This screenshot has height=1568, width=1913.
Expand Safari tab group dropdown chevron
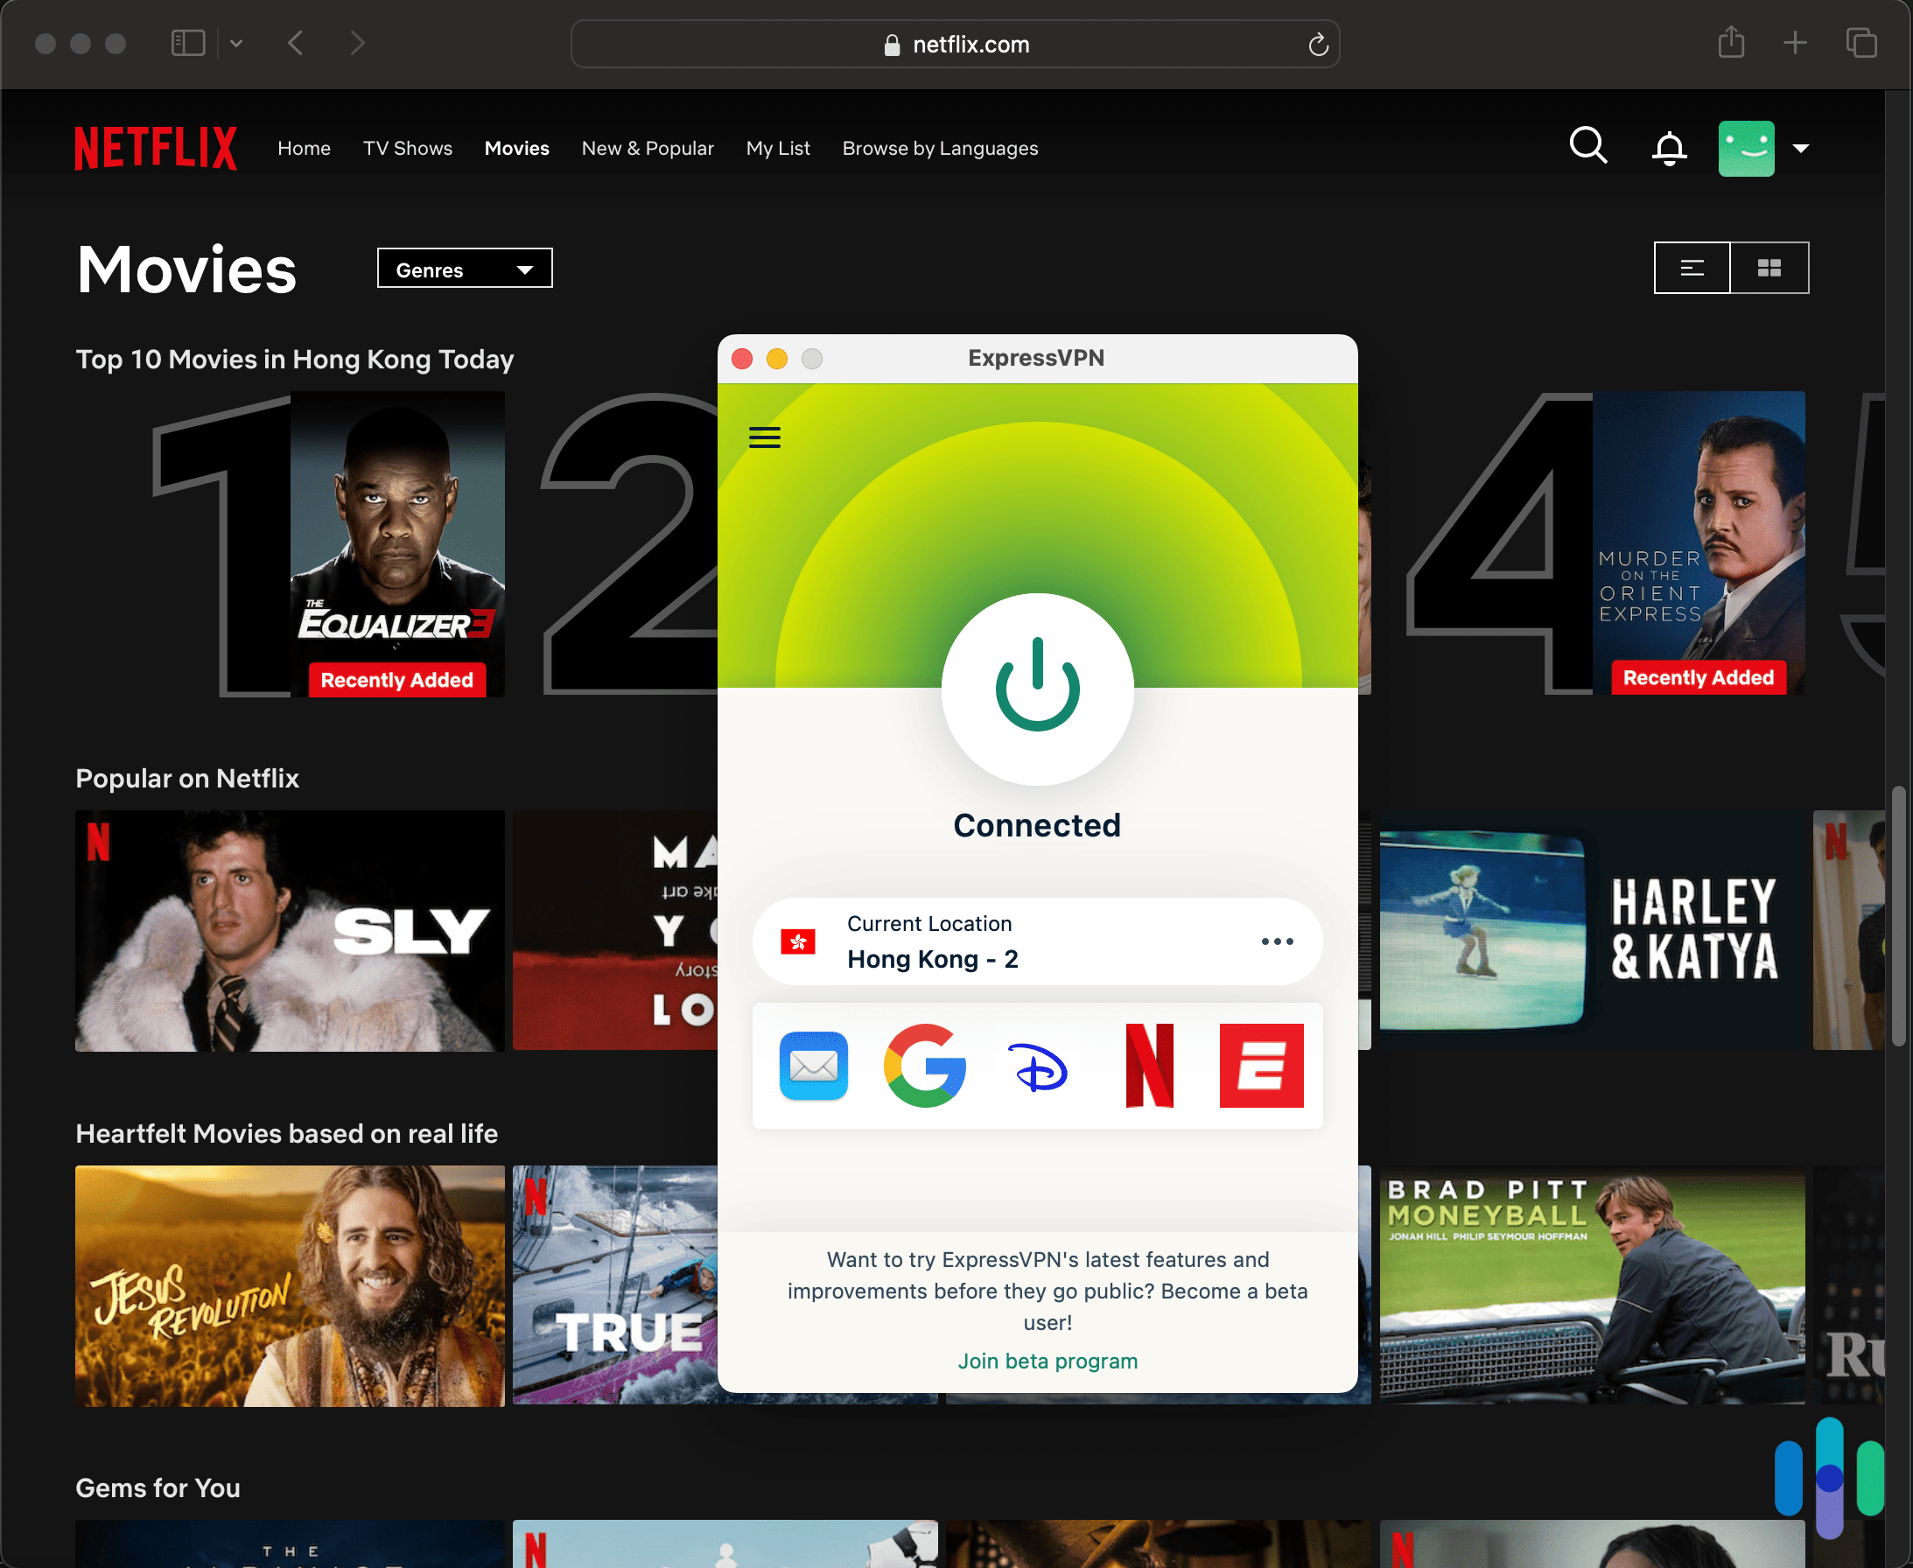(235, 43)
